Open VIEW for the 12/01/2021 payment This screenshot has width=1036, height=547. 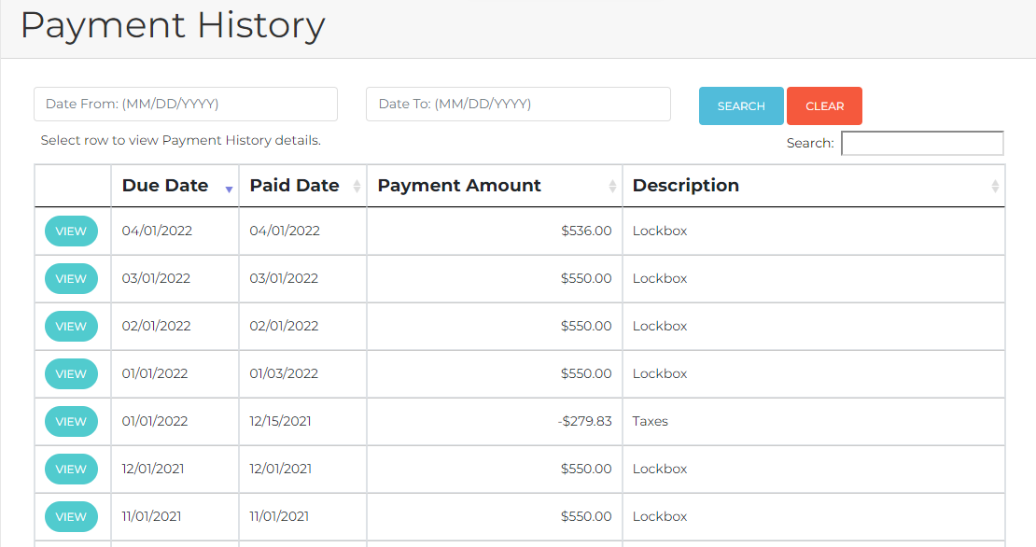click(71, 470)
